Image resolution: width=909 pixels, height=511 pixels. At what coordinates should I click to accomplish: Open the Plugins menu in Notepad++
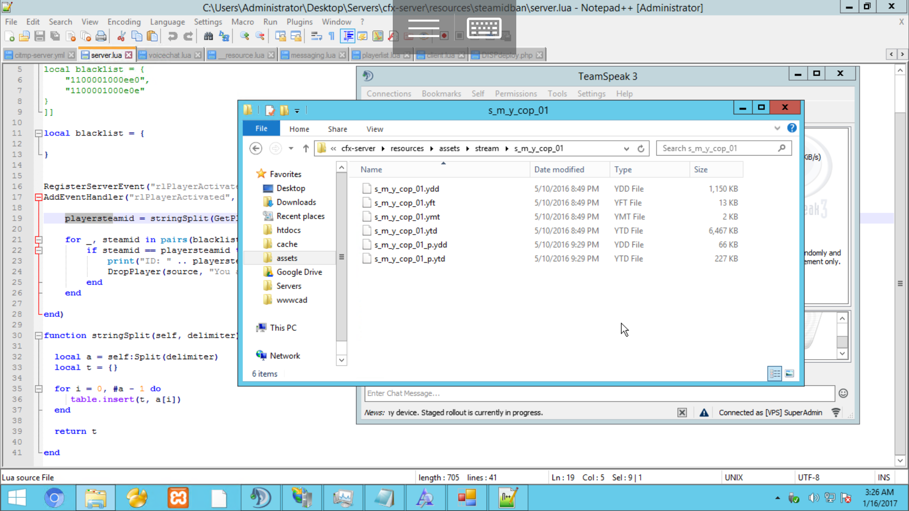pyautogui.click(x=299, y=22)
